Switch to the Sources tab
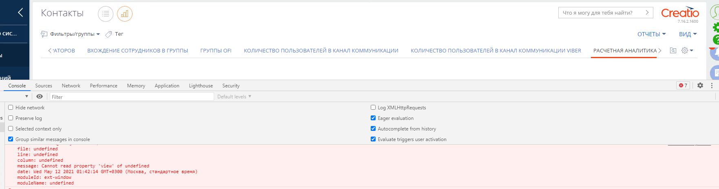The image size is (719, 189). coord(44,86)
